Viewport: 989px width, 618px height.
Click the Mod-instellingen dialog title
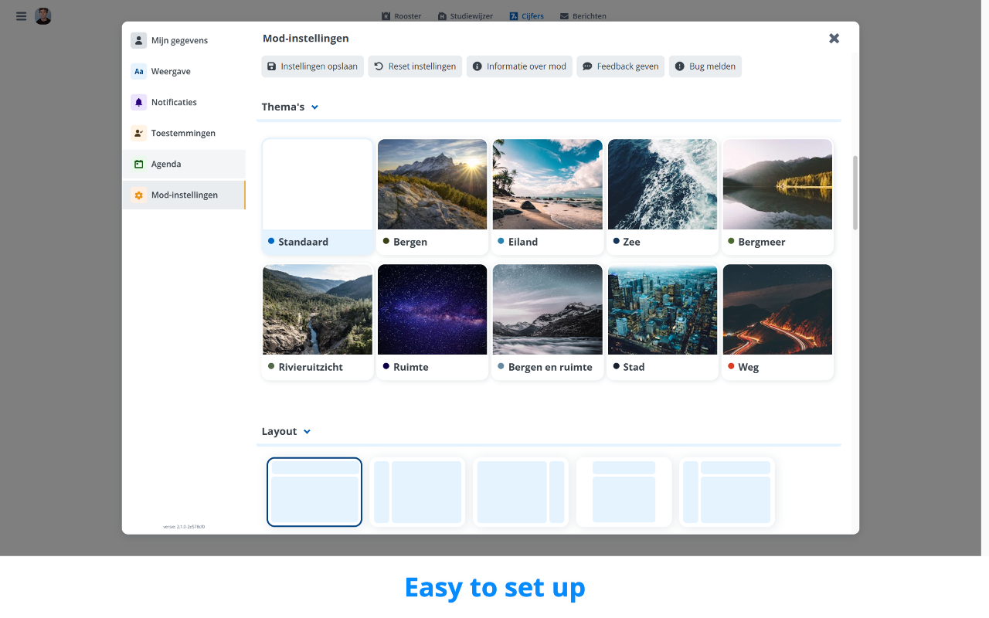coord(305,38)
